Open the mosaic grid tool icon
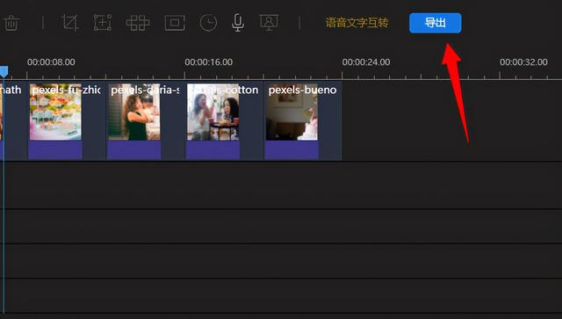Screen dimensions: 562x319 pyautogui.click(x=138, y=23)
